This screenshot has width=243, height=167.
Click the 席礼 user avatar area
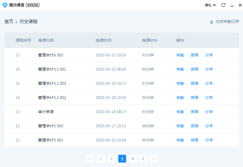(208, 5)
